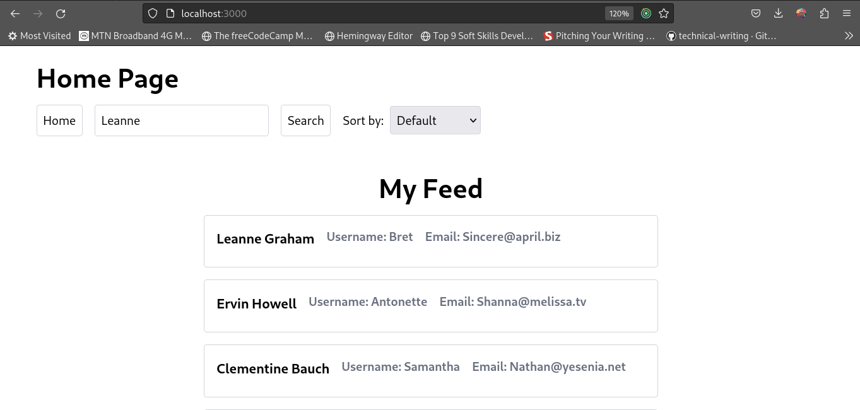Open the Most Visited bookmarks folder
Viewport: 860px width, 410px height.
tap(39, 36)
